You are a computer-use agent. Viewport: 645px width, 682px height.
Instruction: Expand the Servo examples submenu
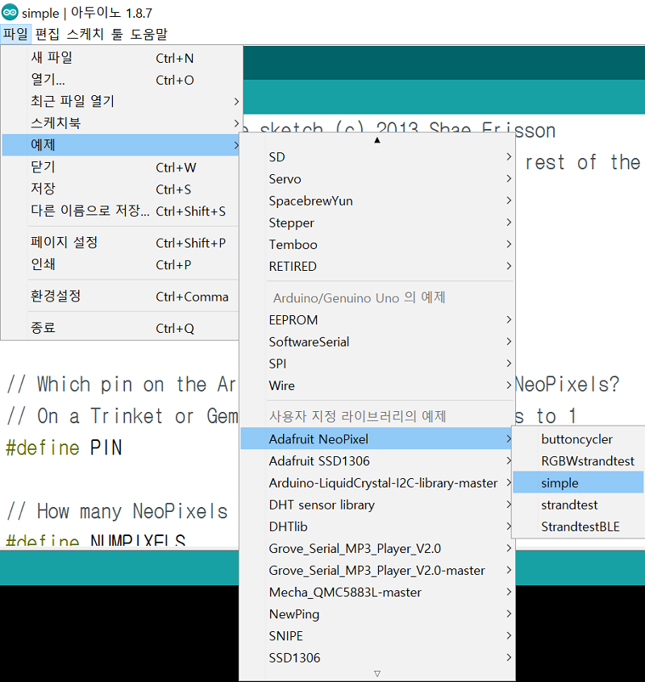[377, 179]
